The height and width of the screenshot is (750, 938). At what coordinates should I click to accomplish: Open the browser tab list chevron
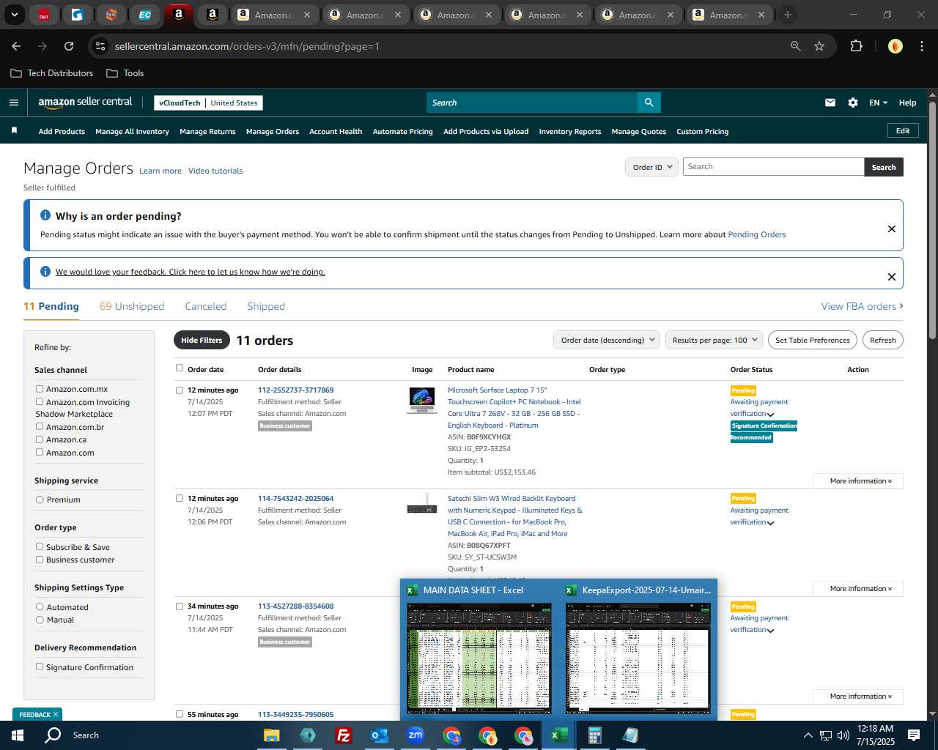pyautogui.click(x=15, y=15)
